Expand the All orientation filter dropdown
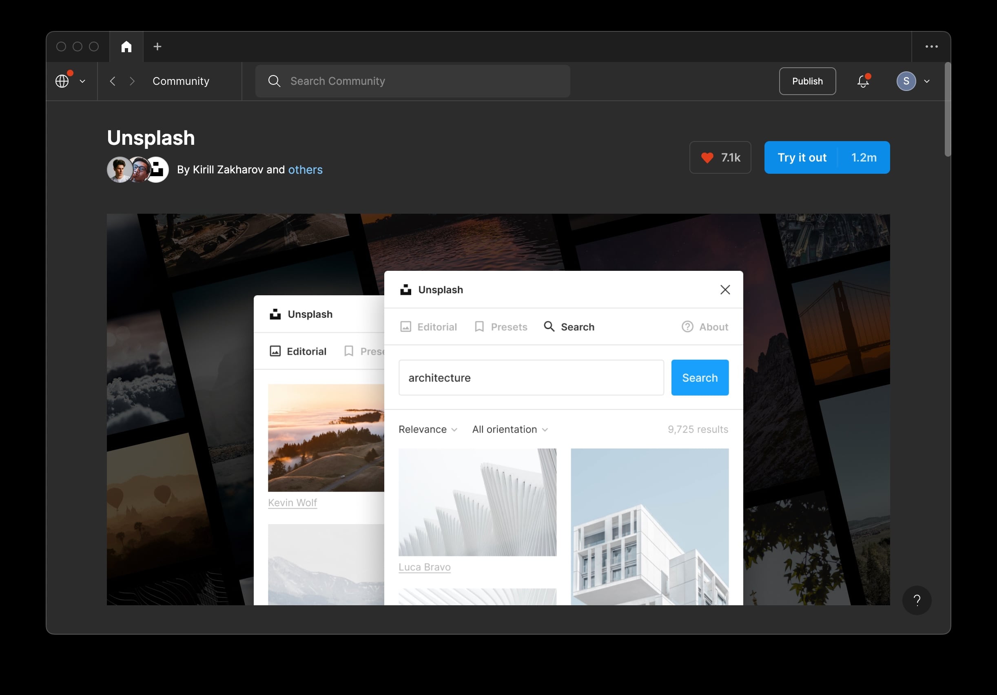This screenshot has width=997, height=695. [510, 429]
